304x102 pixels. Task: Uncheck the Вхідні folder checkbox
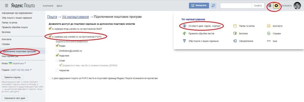coord(57,46)
